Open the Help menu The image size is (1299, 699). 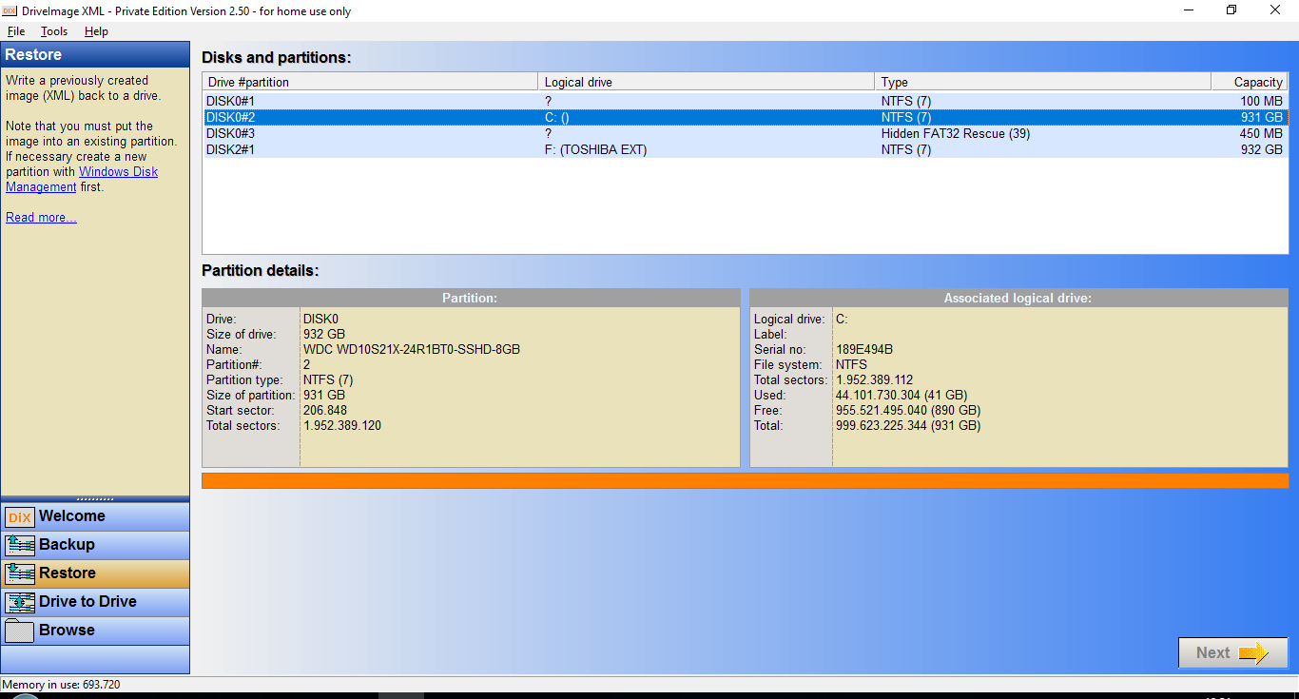click(x=96, y=31)
